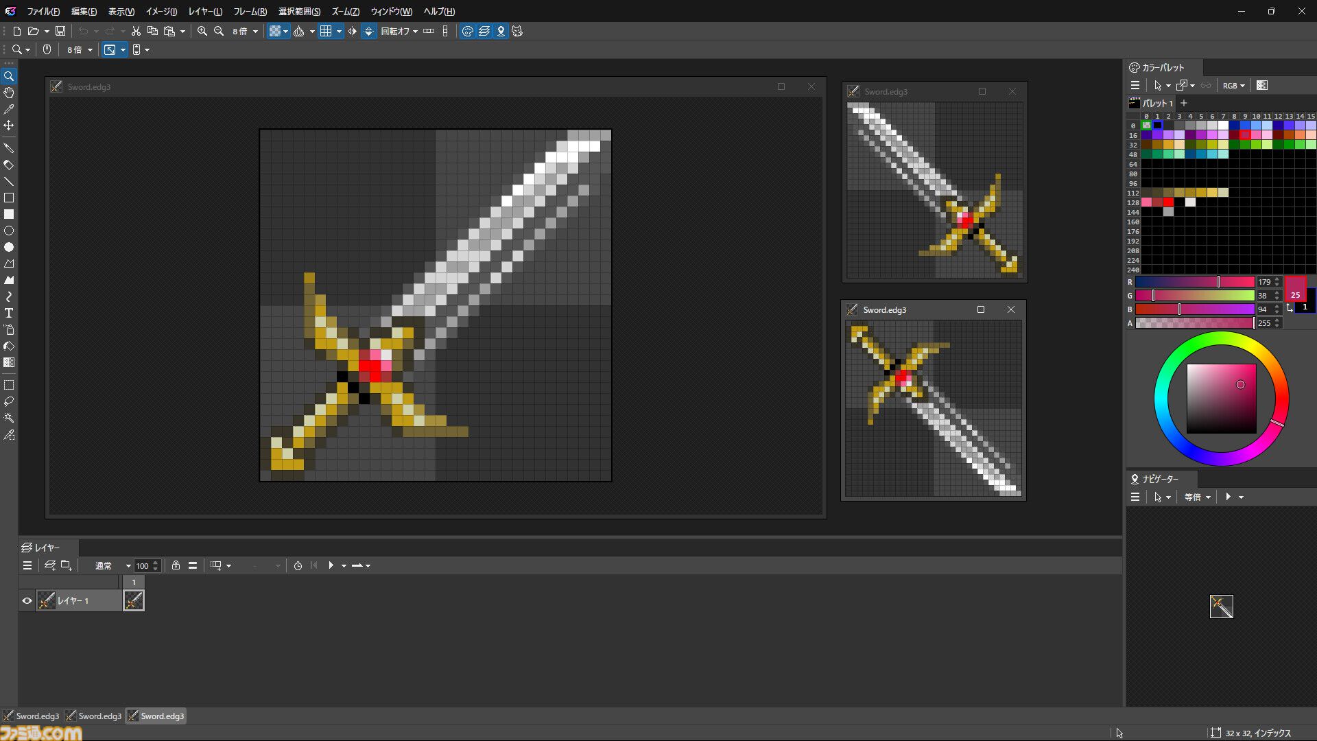Click the zoom in magnifier icon

pyautogui.click(x=202, y=31)
